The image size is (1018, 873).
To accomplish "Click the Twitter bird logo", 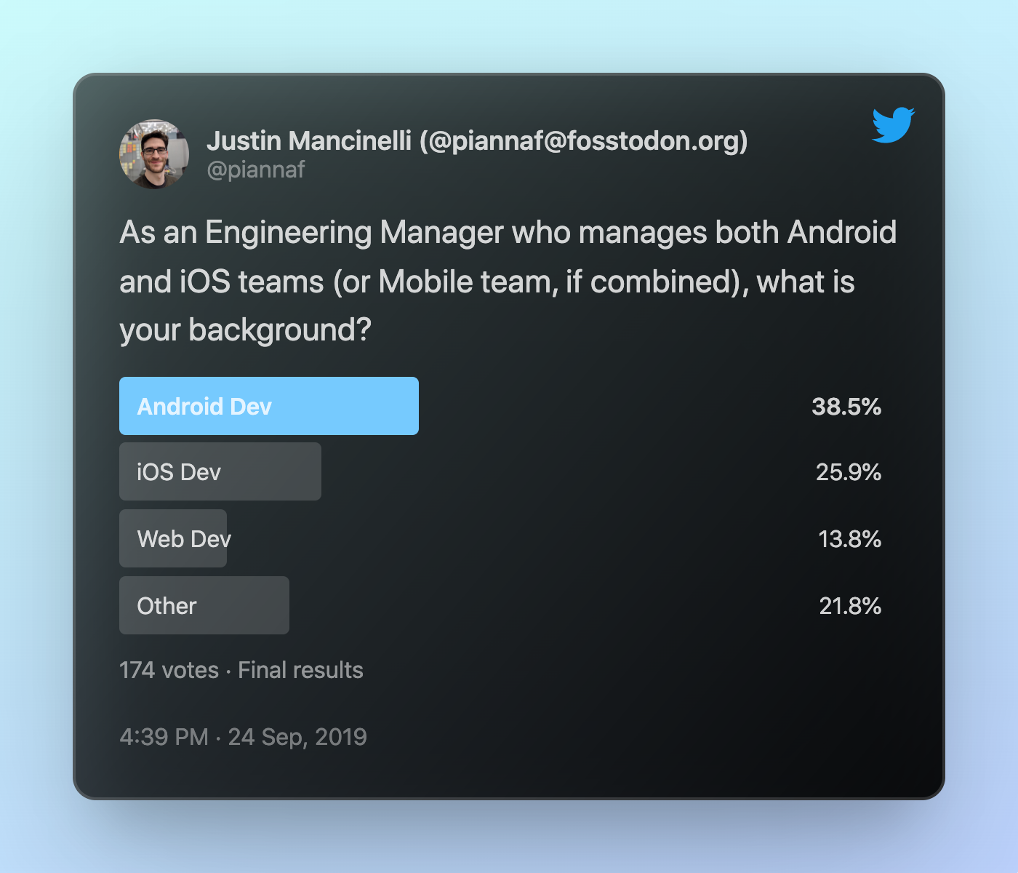I will pyautogui.click(x=894, y=125).
